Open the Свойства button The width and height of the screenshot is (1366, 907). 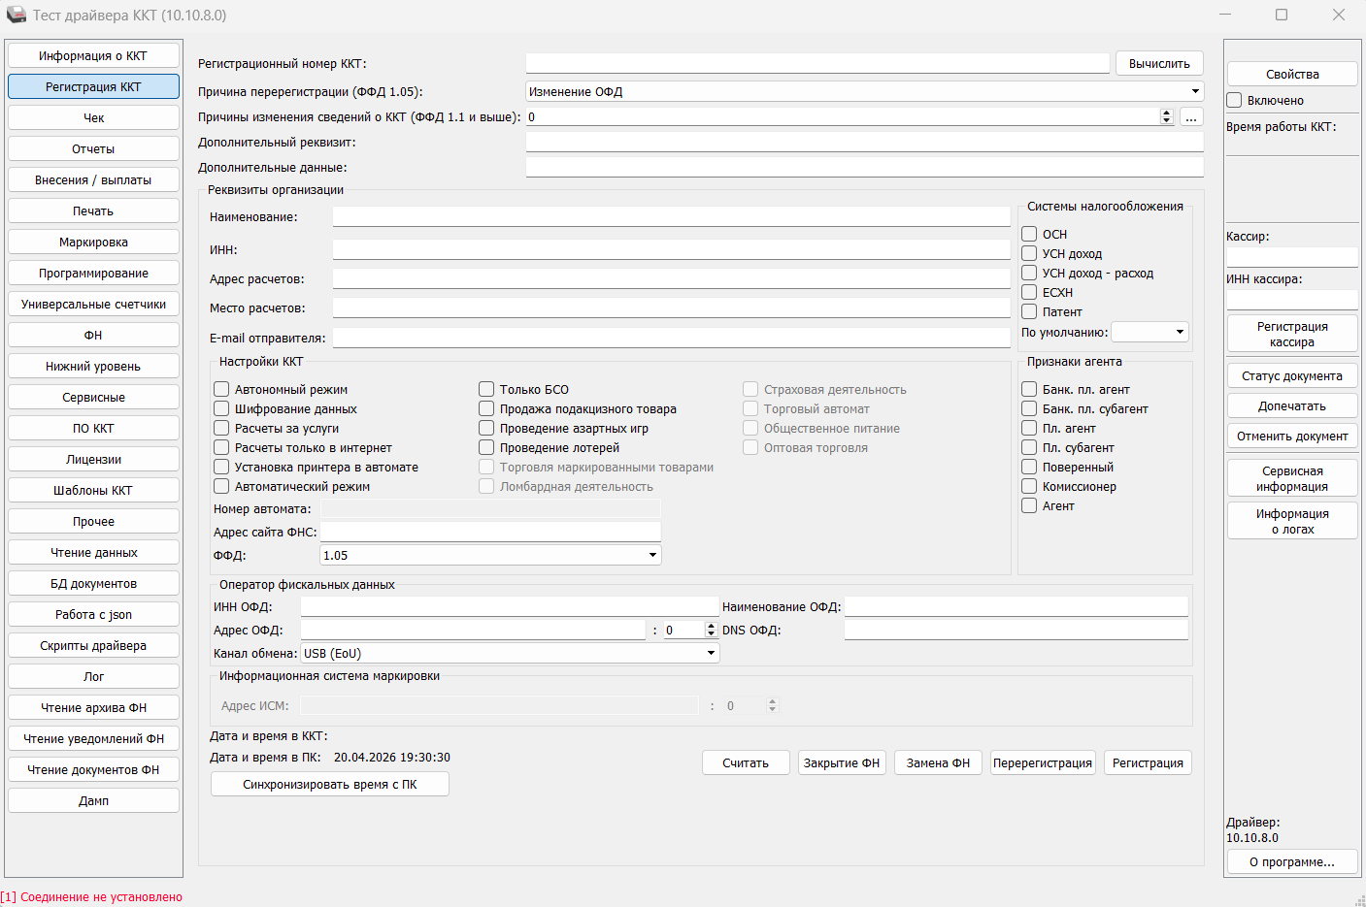(x=1292, y=74)
